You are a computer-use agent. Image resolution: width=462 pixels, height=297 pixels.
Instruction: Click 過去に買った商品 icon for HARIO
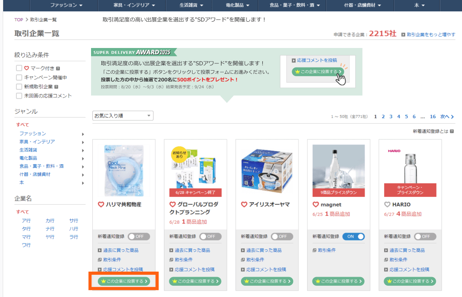coord(386,250)
